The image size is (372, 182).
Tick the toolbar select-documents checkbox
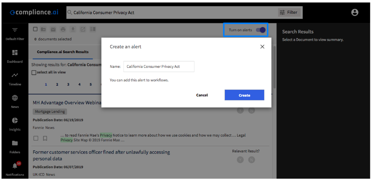(x=35, y=29)
